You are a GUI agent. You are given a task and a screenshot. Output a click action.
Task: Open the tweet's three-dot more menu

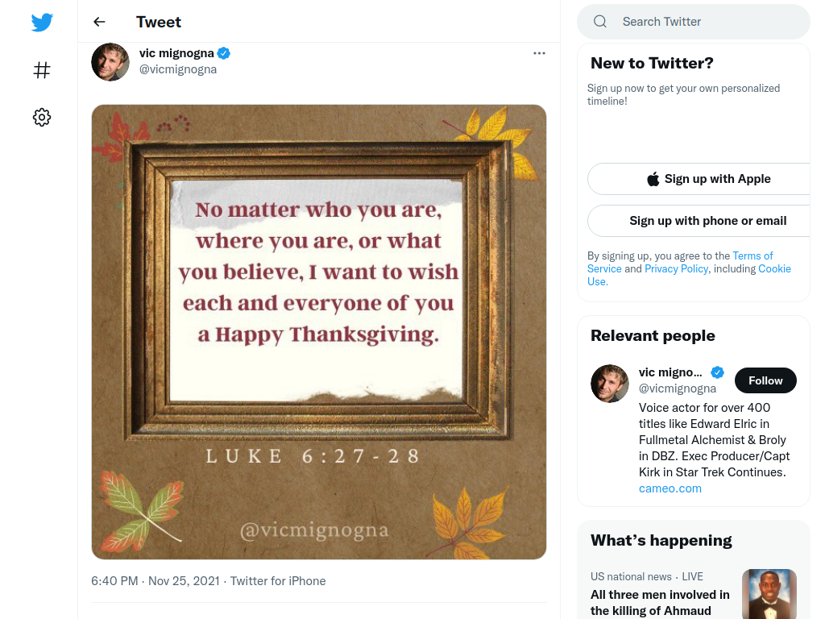coord(539,53)
